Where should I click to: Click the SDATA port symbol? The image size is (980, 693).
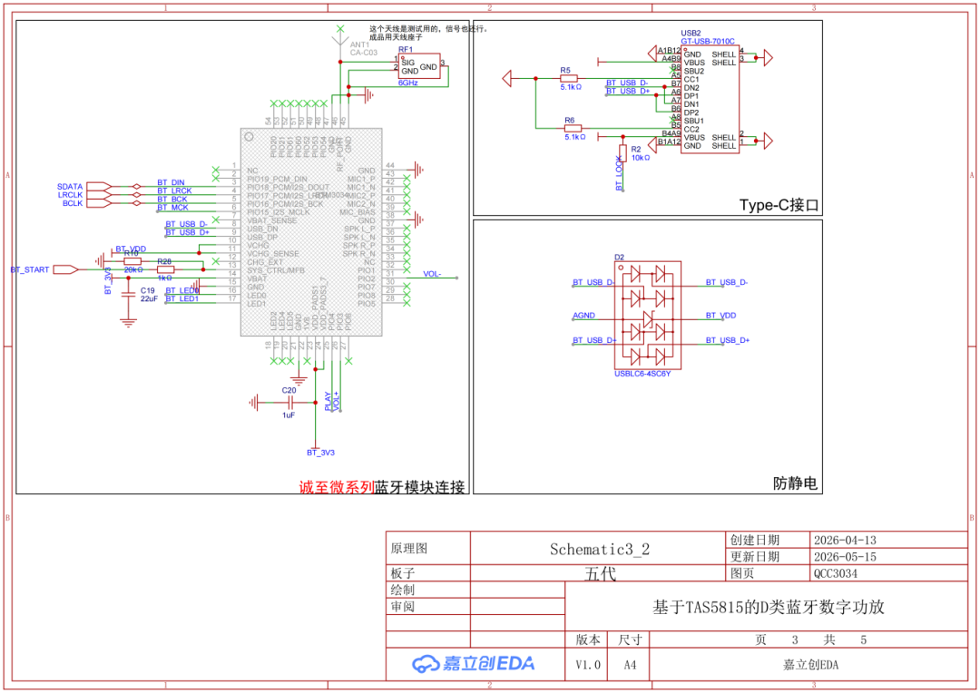[99, 186]
